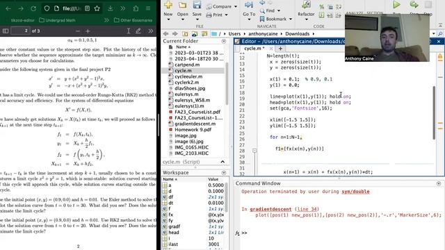The width and height of the screenshot is (445, 250).
Task: Click browser back arrow
Action: [x=8, y=9]
